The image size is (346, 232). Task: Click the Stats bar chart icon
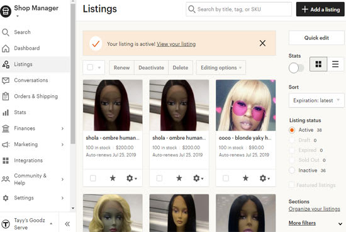[x=6, y=113]
